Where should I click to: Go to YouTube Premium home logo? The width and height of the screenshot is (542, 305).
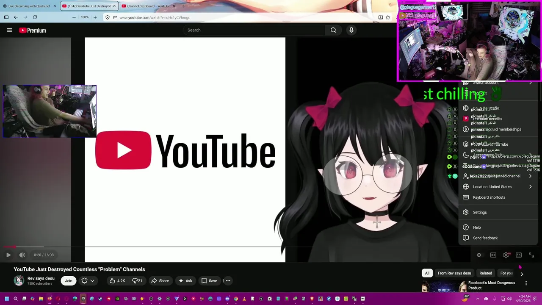tap(32, 30)
